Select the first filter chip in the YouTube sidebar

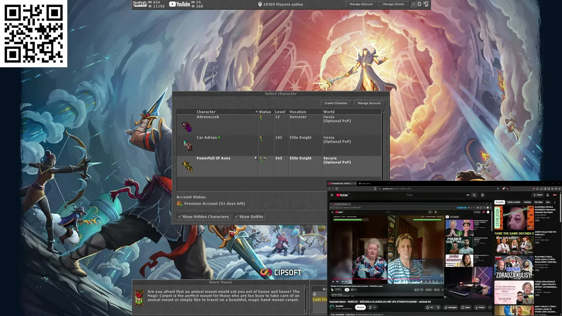click(499, 202)
